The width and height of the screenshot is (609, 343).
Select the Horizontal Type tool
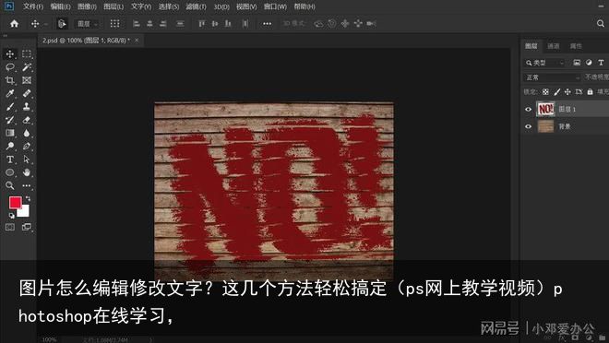click(10, 160)
